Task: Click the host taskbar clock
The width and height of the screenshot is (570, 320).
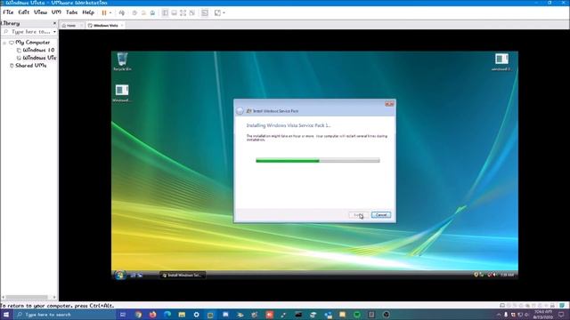Action: tap(543, 315)
